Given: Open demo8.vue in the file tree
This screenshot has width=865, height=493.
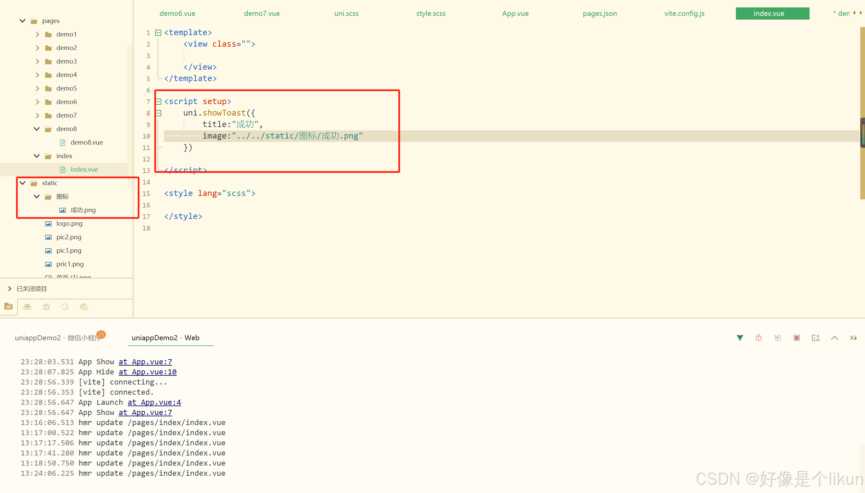Looking at the screenshot, I should coord(86,143).
